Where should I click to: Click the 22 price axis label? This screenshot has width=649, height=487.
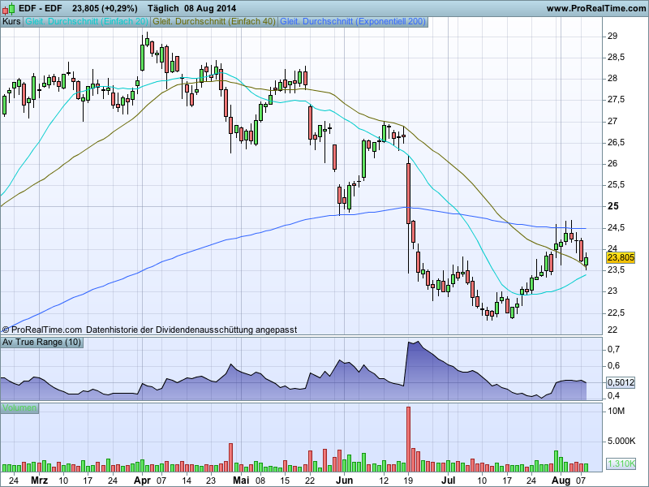click(612, 330)
